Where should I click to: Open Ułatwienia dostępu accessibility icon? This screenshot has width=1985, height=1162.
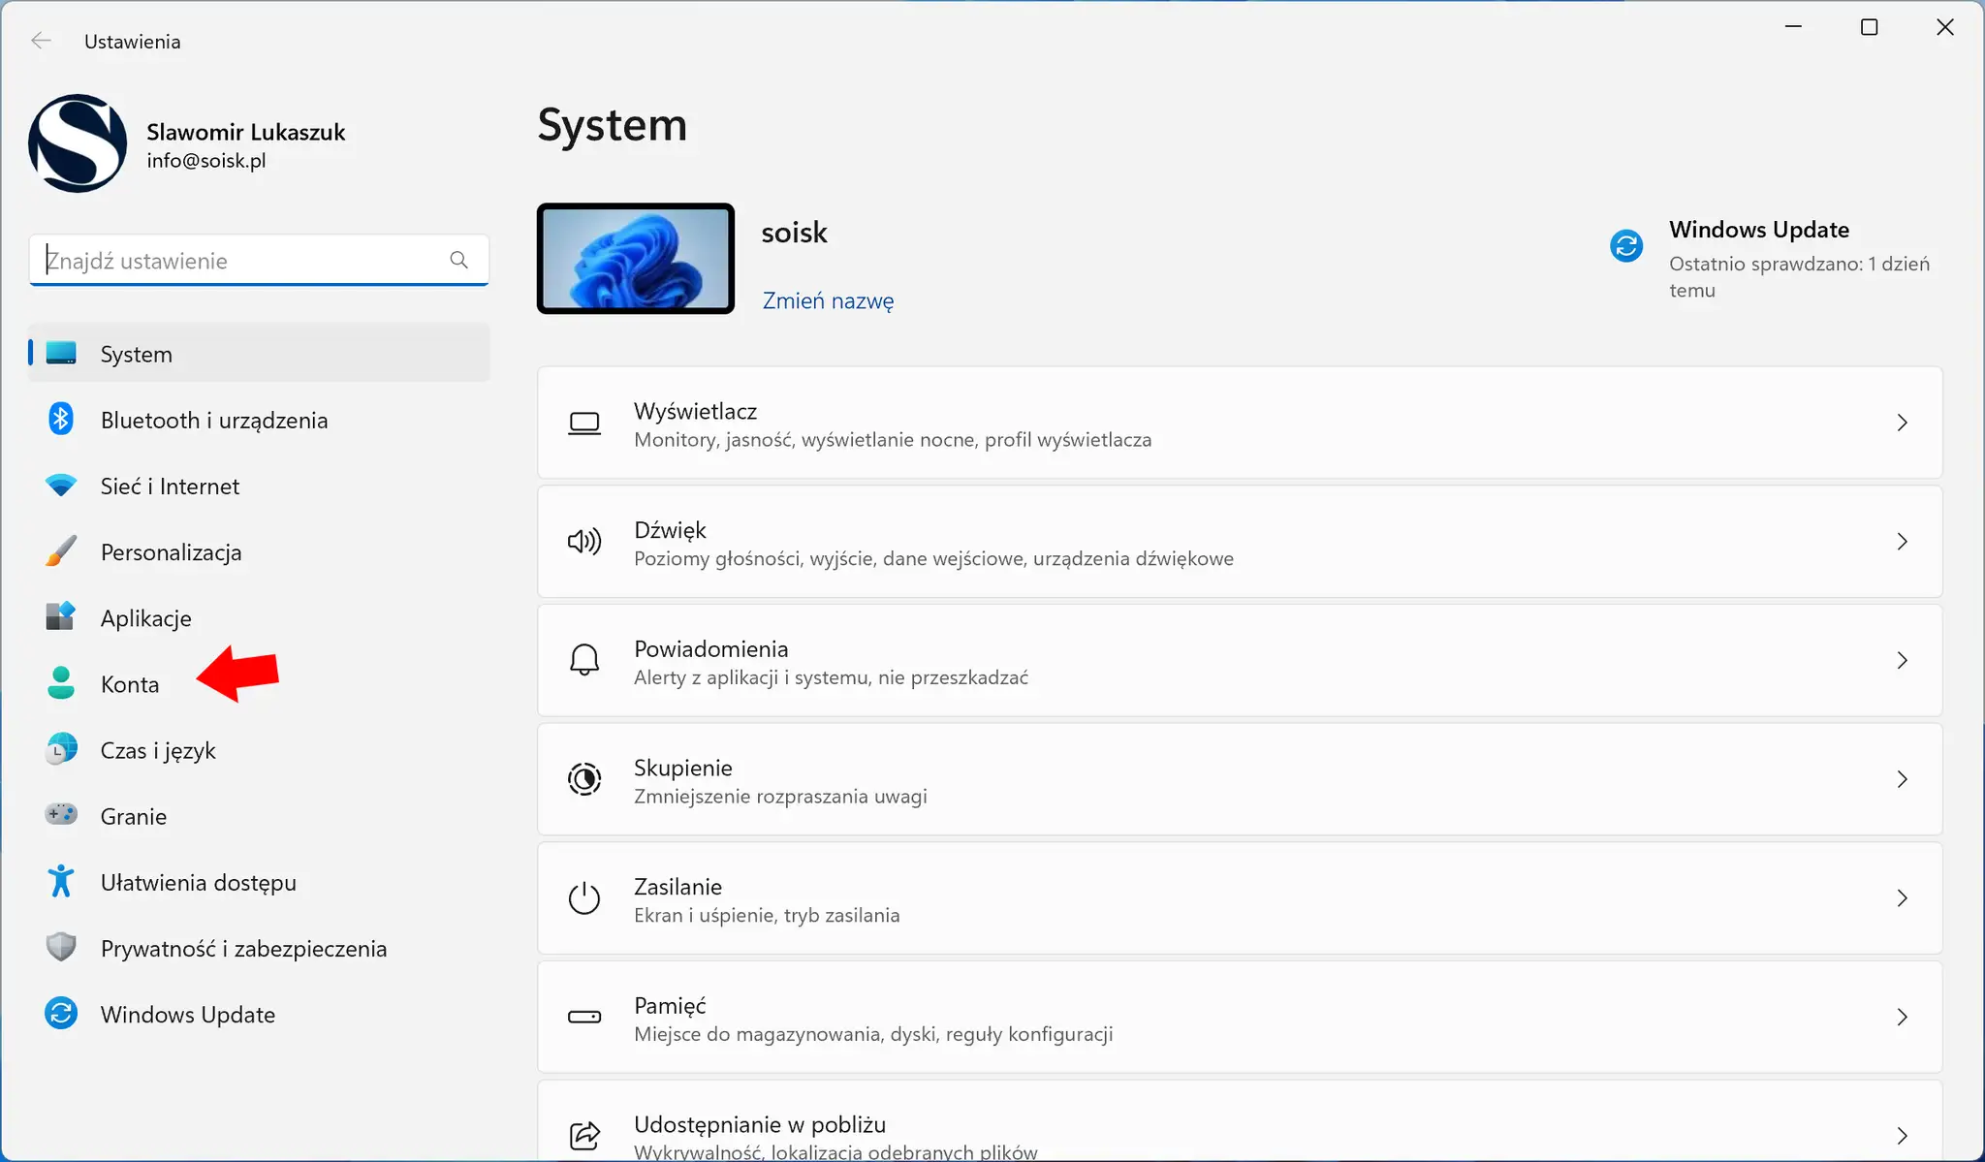tap(60, 881)
